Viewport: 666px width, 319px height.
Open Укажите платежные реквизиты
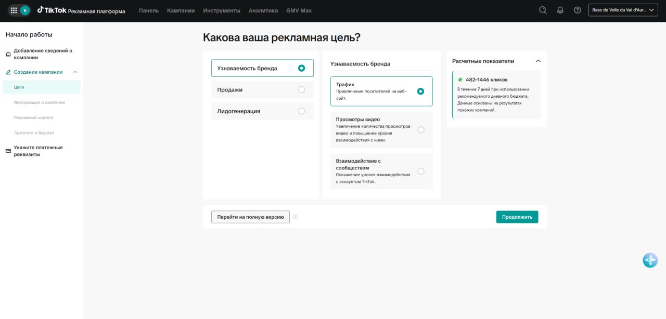(x=39, y=151)
